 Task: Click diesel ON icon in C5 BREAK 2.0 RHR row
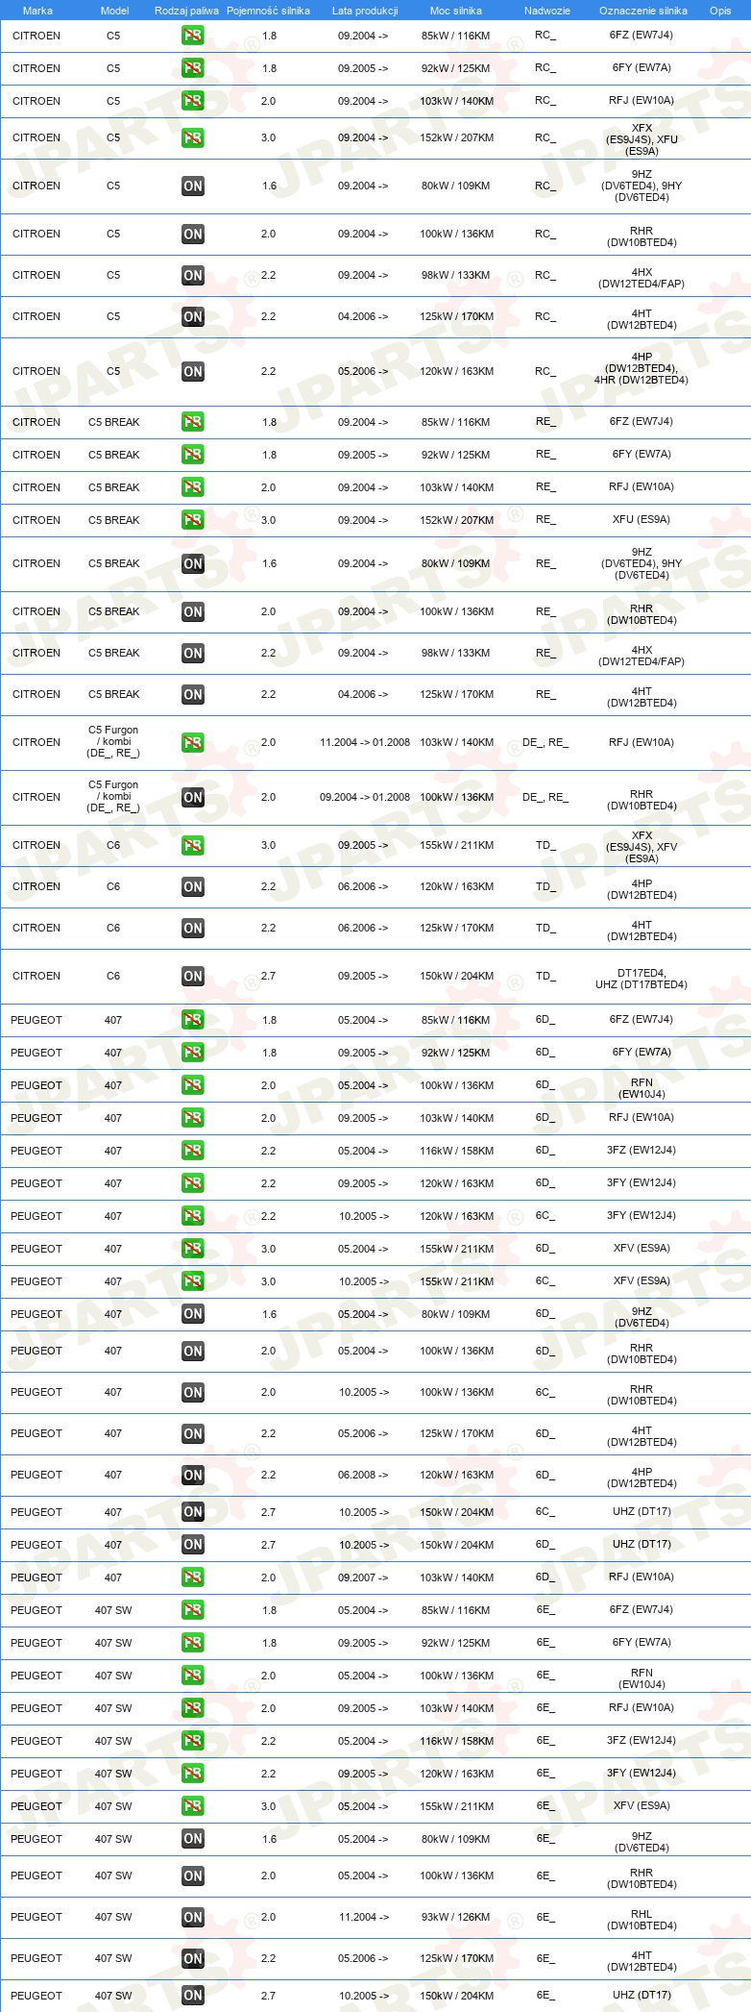tap(193, 611)
